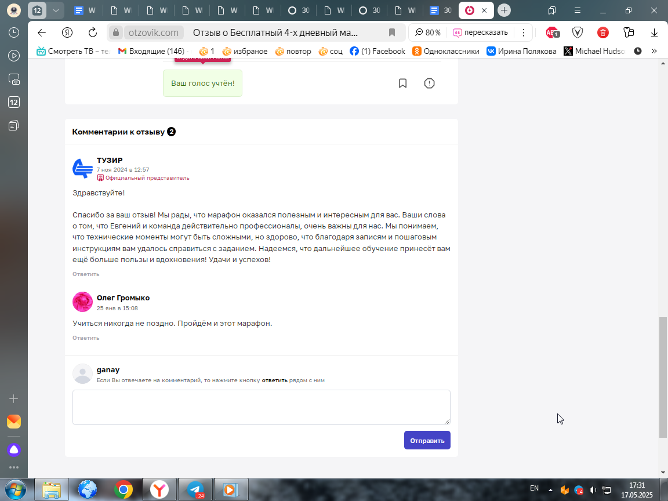Open Chrome from the taskbar
668x501 pixels.
pos(123,489)
